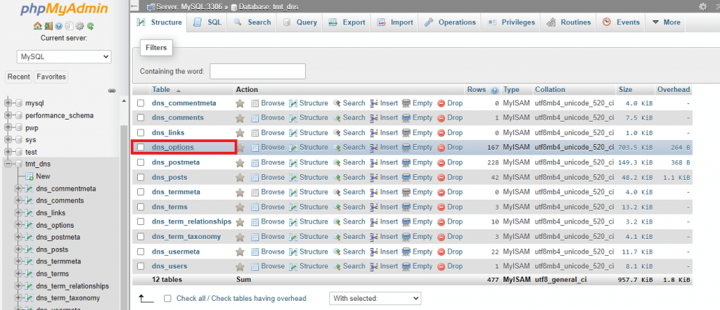
Task: Open the Import tab
Action: pos(395,22)
